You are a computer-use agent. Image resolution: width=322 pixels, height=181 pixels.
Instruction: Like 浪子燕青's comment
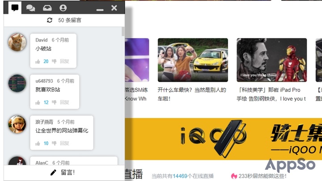pyautogui.click(x=38, y=143)
